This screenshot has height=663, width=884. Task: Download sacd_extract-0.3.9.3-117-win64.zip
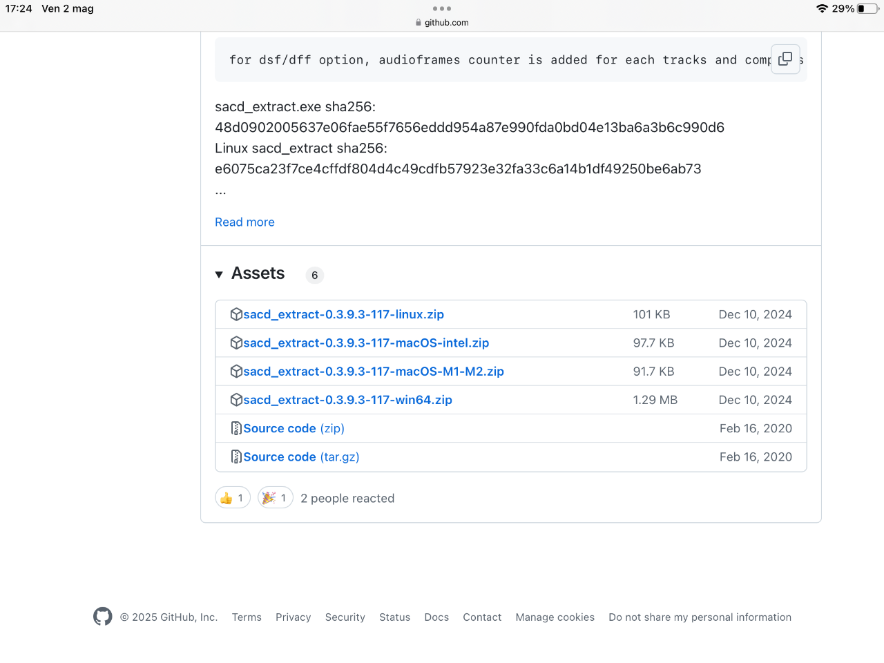tap(347, 400)
